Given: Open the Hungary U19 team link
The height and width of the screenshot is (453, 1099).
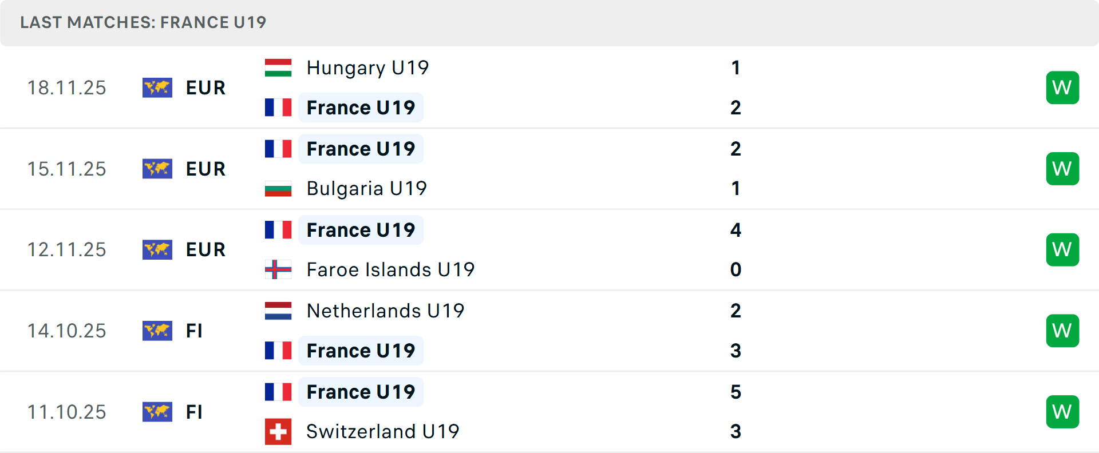Looking at the screenshot, I should tap(367, 68).
